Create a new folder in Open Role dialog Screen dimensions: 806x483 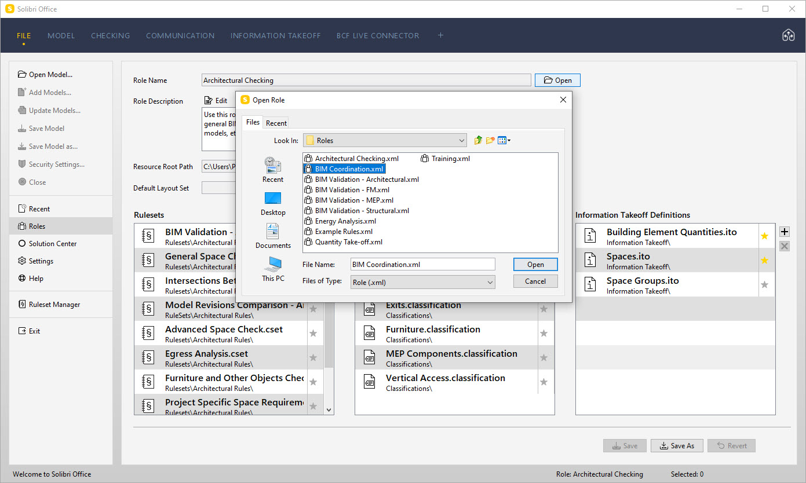point(490,140)
